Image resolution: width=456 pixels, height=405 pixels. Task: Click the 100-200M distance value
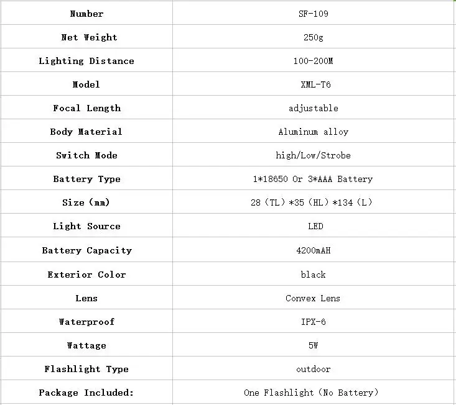(313, 61)
